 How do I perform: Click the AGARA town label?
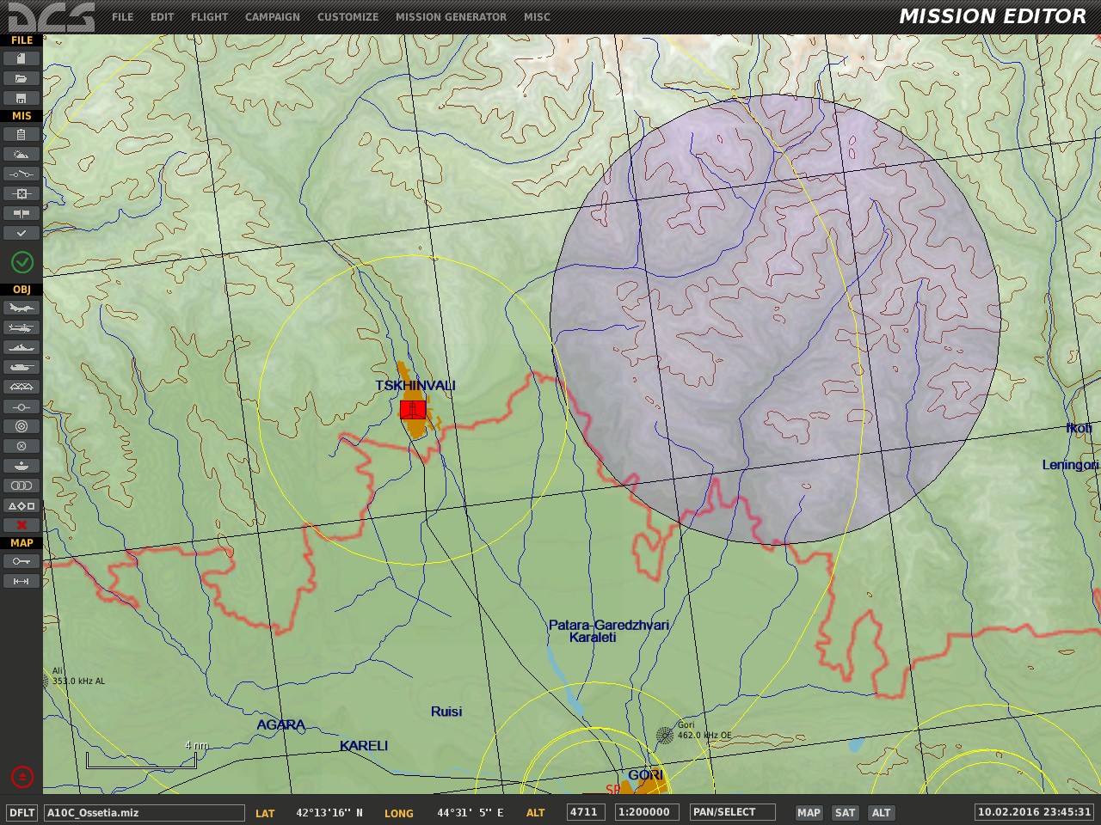281,725
